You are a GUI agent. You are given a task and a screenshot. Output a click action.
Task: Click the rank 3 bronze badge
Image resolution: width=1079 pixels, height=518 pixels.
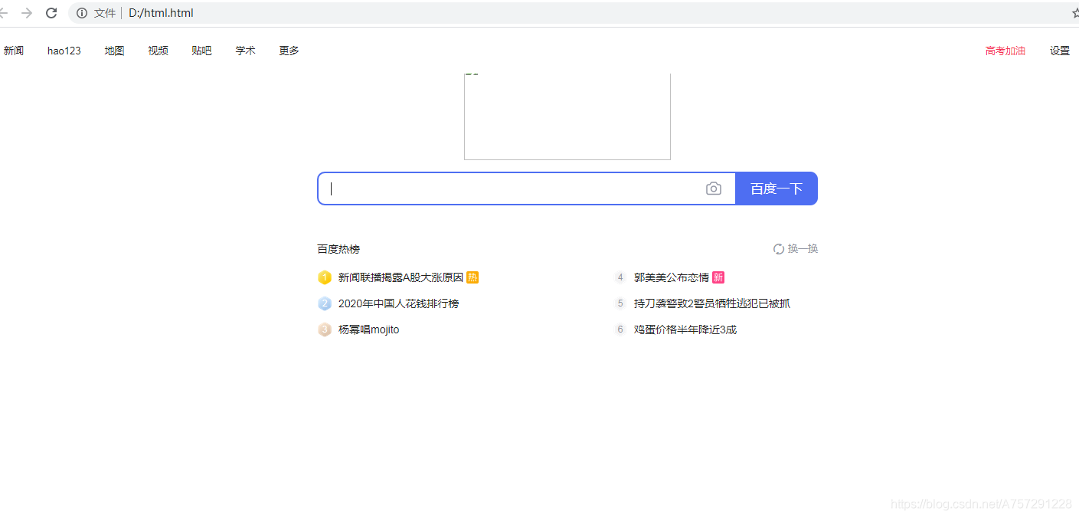coord(325,329)
